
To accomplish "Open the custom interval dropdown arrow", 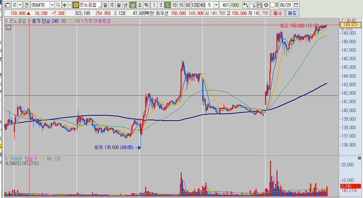I will coord(216,5).
